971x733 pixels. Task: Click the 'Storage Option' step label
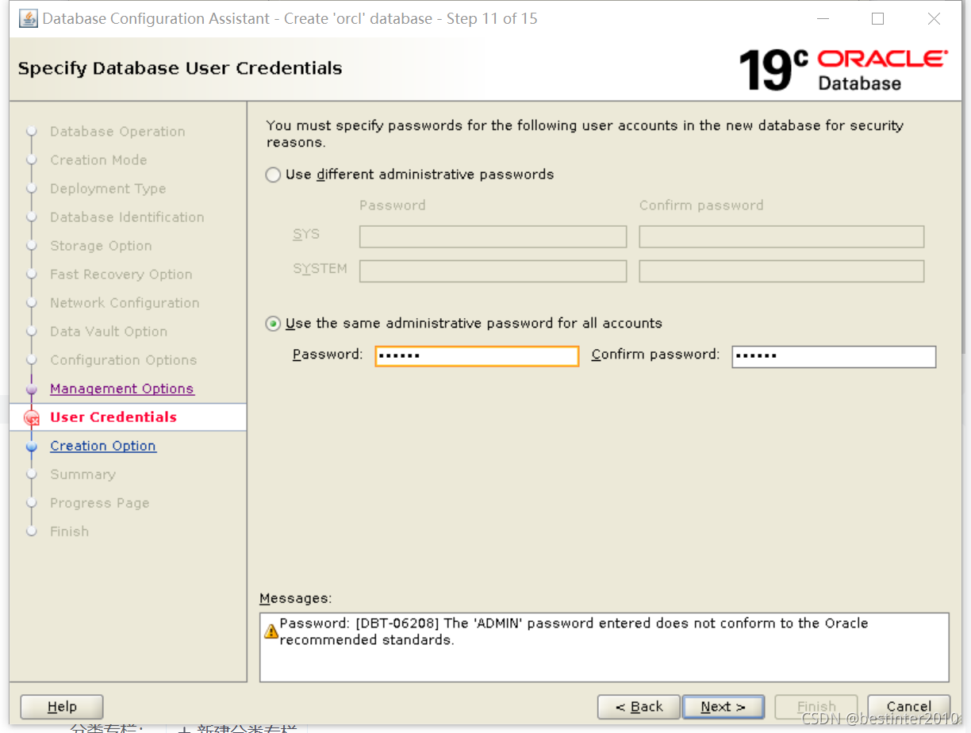(101, 246)
